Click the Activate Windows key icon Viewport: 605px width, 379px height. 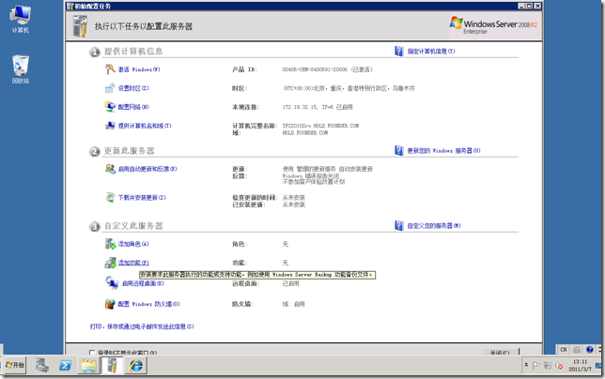[110, 69]
